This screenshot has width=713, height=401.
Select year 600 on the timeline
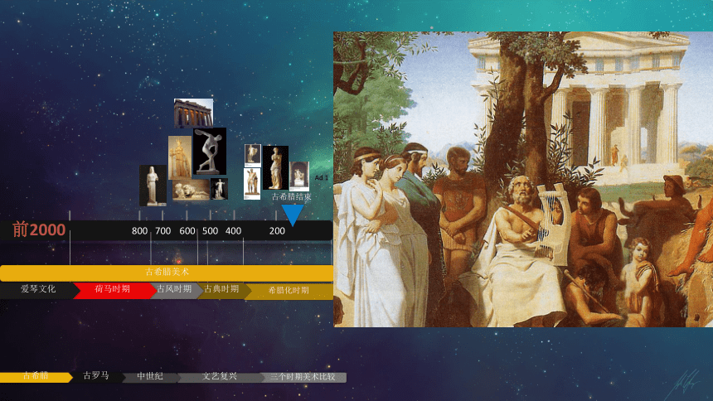[x=187, y=231]
